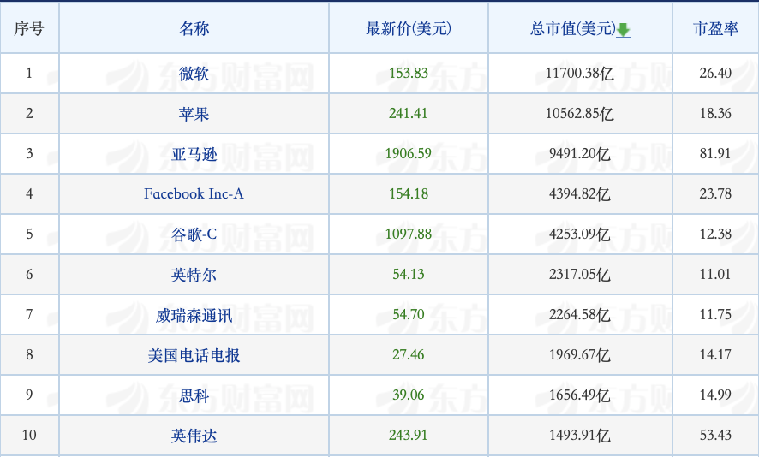The height and width of the screenshot is (457, 759).
Task: Select the price 39.06 for 思科
Action: (409, 395)
